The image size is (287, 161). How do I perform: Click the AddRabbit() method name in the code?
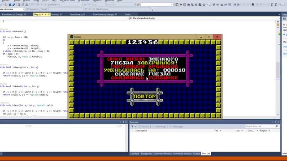[x=19, y=32]
